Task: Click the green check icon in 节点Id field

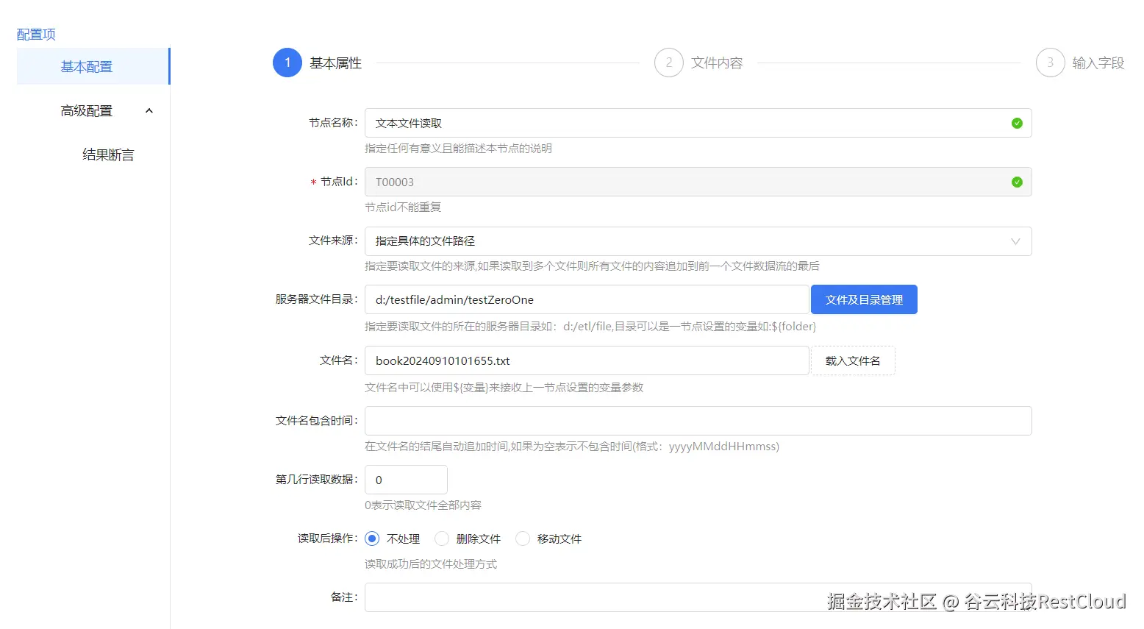Action: pos(1017,182)
